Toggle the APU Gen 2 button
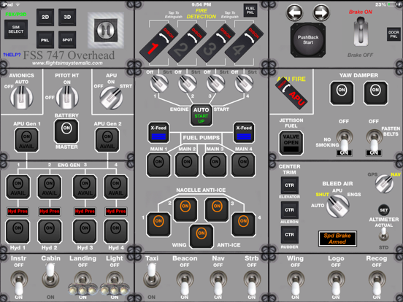 107,140
